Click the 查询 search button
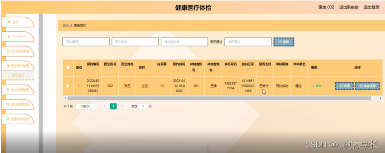The image size is (385, 153). (284, 42)
